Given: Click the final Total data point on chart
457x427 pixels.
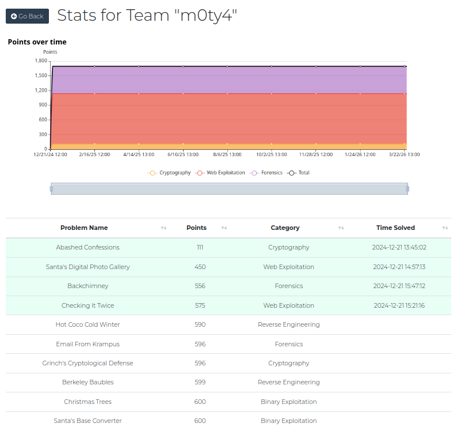Looking at the screenshot, I should tap(405, 66).
